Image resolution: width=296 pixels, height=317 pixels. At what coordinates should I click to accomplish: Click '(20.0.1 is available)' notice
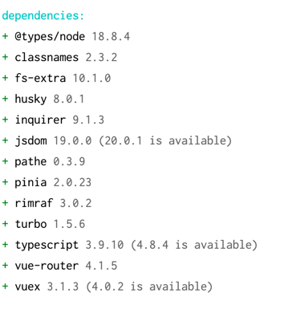pos(165,140)
